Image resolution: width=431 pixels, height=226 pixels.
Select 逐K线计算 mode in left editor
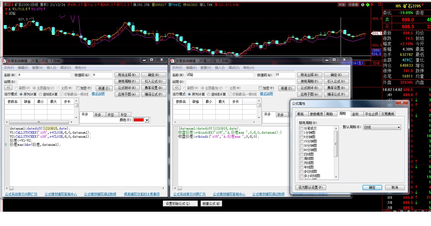point(48,94)
